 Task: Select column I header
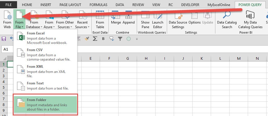click(165, 58)
